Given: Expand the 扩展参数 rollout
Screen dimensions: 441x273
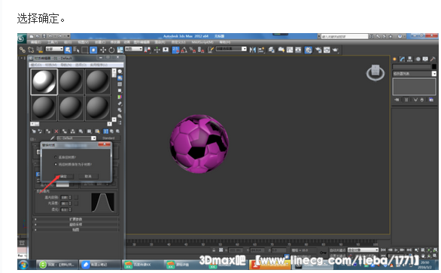Looking at the screenshot, I should point(76,219).
